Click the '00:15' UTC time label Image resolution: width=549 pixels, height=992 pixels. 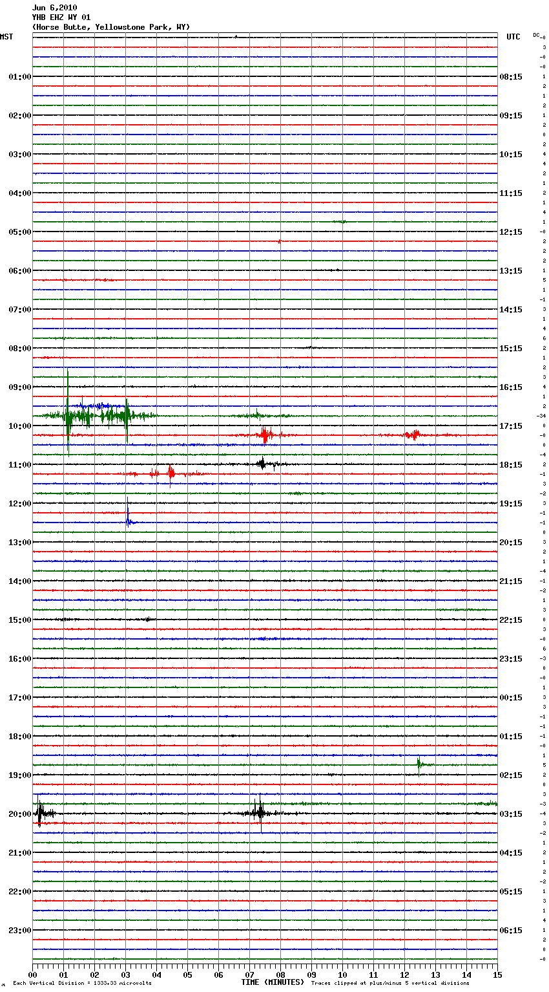point(511,698)
